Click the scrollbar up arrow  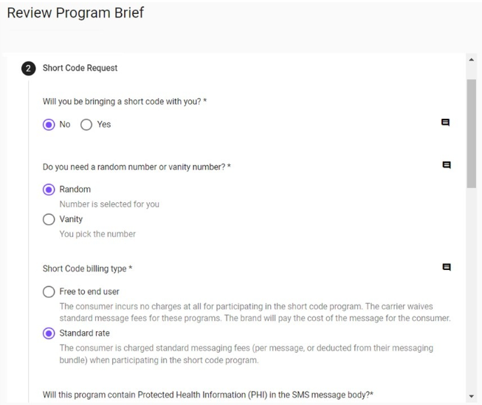472,59
